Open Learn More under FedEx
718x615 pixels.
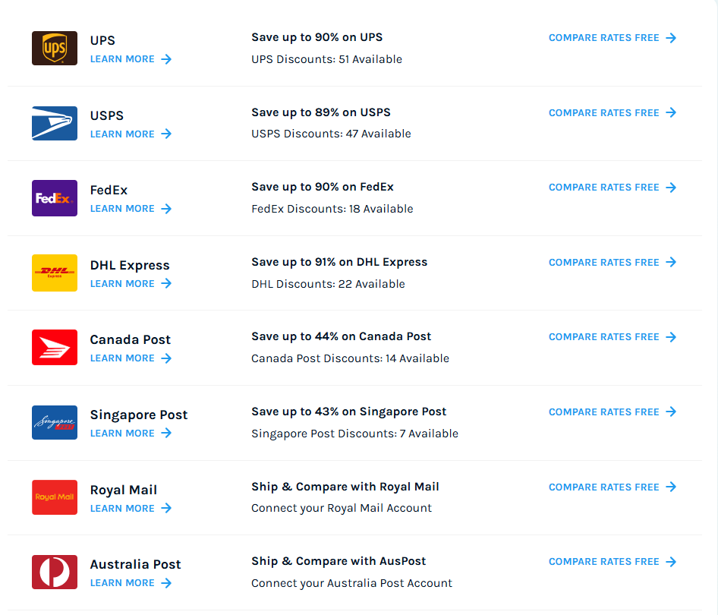131,209
